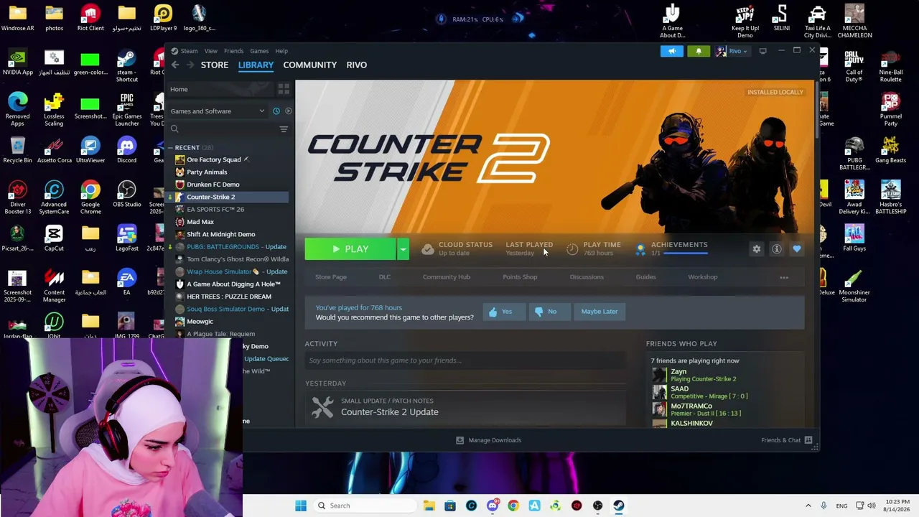Screen dimensions: 919x517
Task: Open the Games and Software dropdown
Action: coord(218,111)
